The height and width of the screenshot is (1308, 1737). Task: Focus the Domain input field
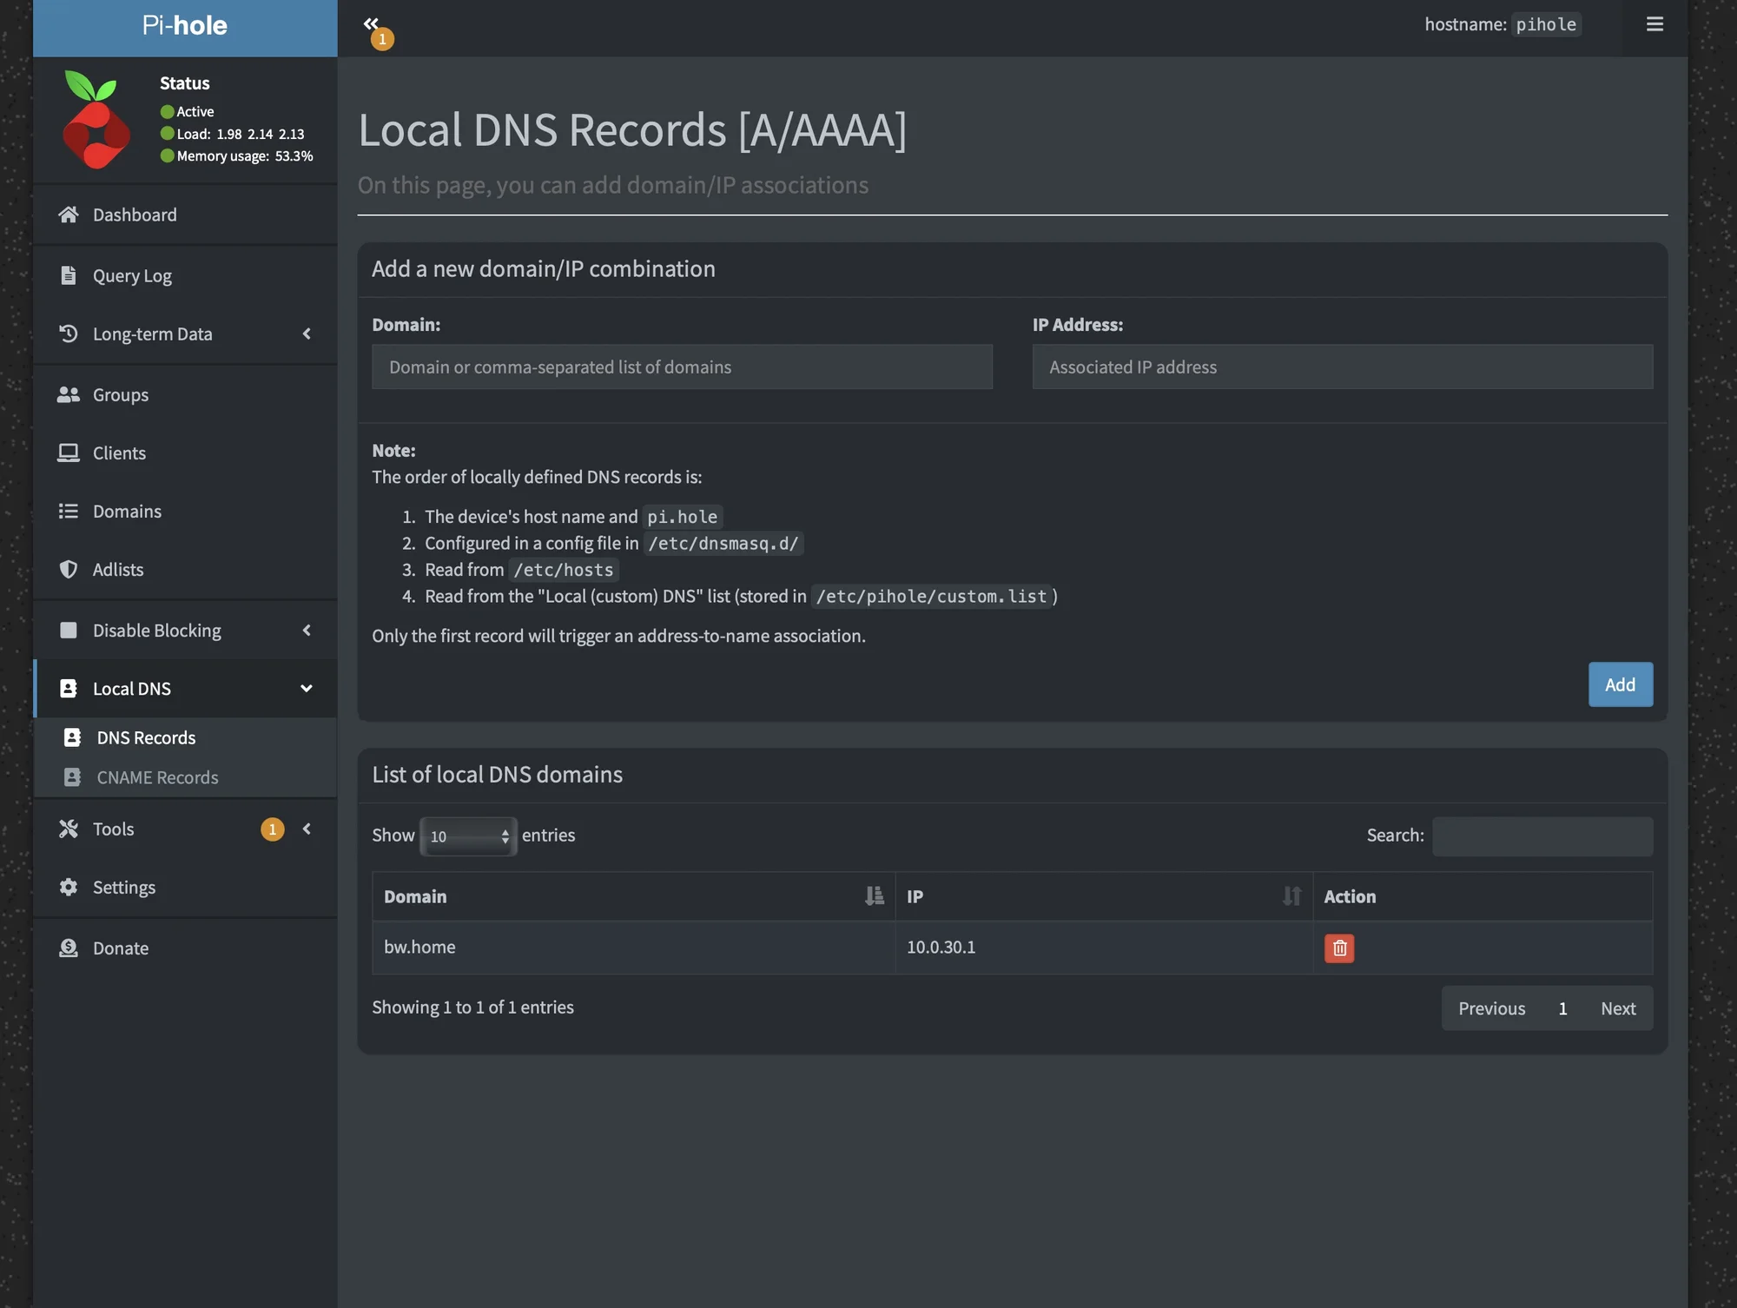(682, 367)
